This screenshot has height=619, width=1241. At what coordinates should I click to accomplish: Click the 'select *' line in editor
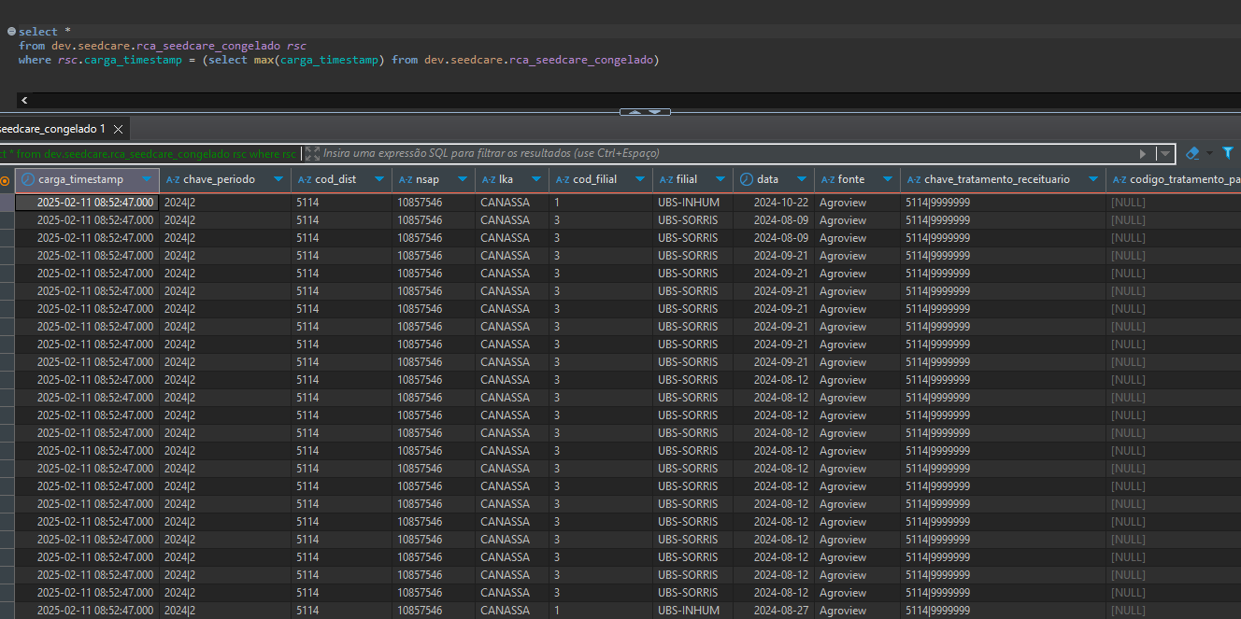45,32
